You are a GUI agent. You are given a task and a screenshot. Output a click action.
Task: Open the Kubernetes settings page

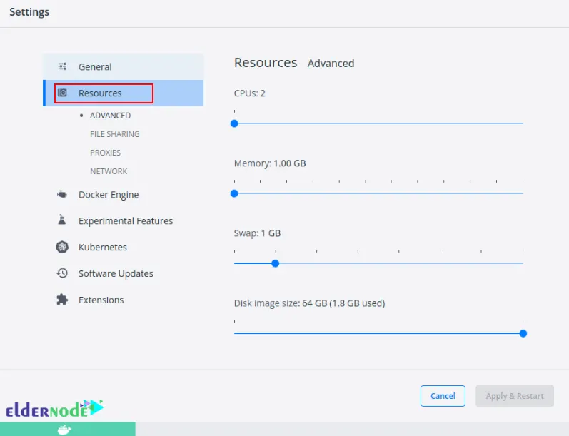(x=103, y=248)
